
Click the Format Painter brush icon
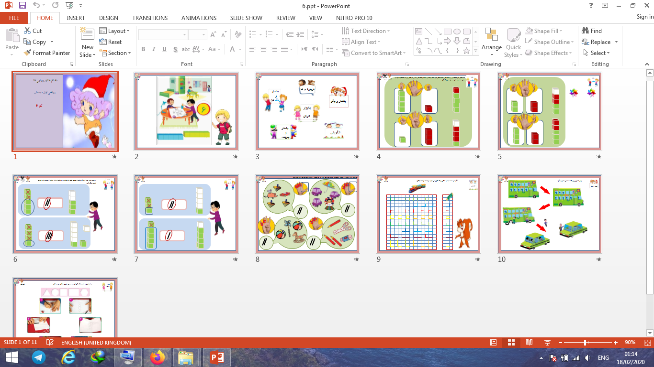point(27,53)
